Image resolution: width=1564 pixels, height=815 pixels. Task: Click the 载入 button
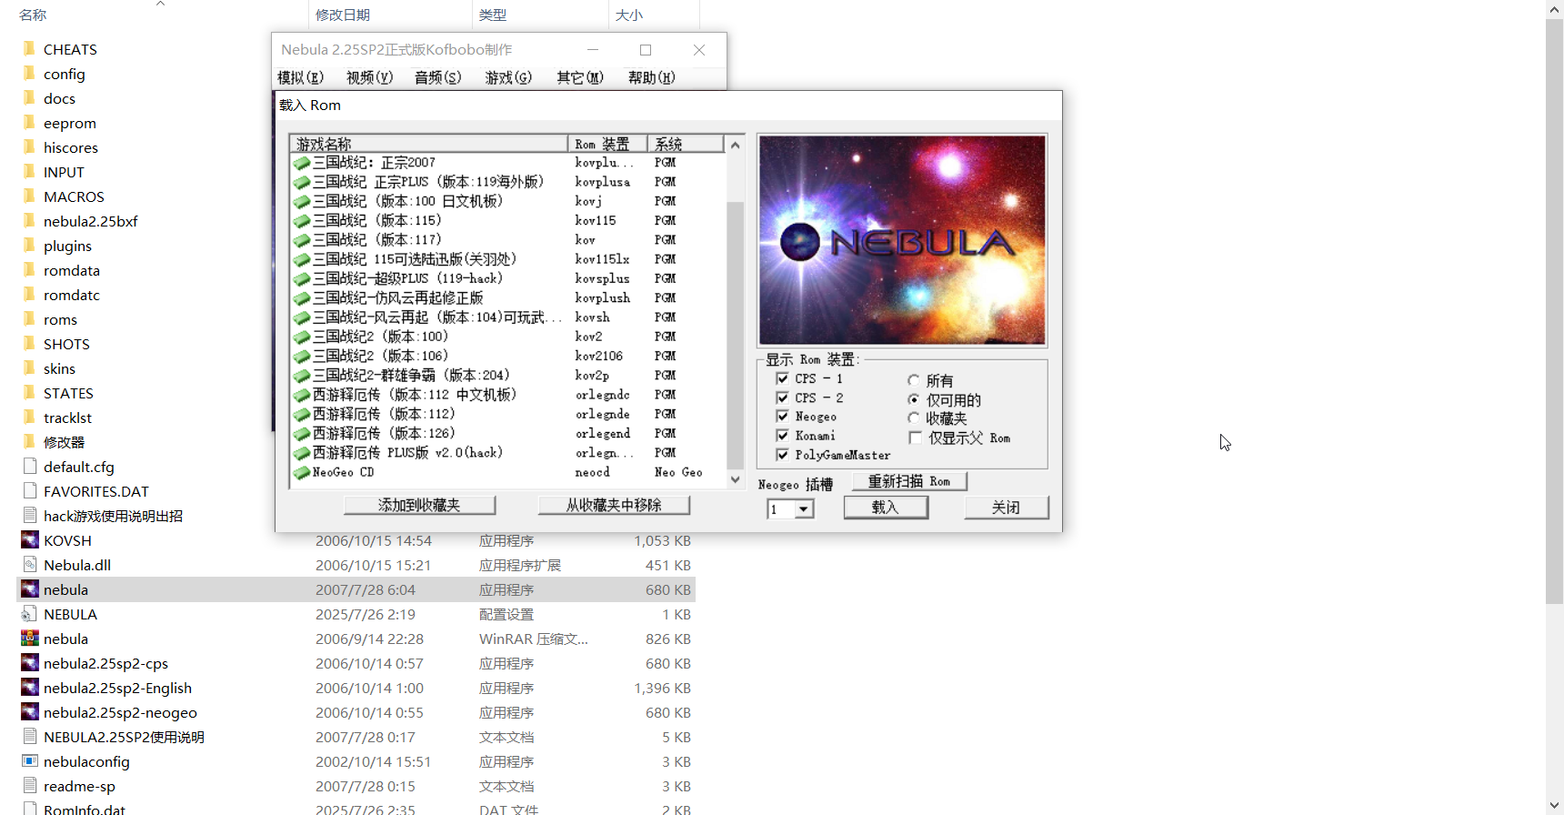coord(886,508)
